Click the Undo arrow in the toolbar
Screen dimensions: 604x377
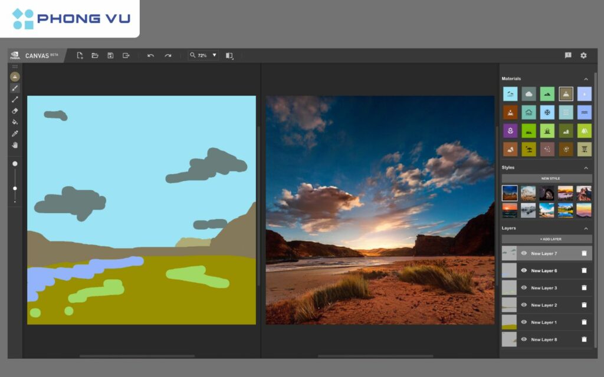coord(150,55)
